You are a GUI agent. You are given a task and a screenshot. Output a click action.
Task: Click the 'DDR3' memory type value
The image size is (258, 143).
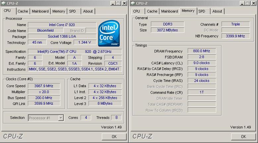pos(167,24)
